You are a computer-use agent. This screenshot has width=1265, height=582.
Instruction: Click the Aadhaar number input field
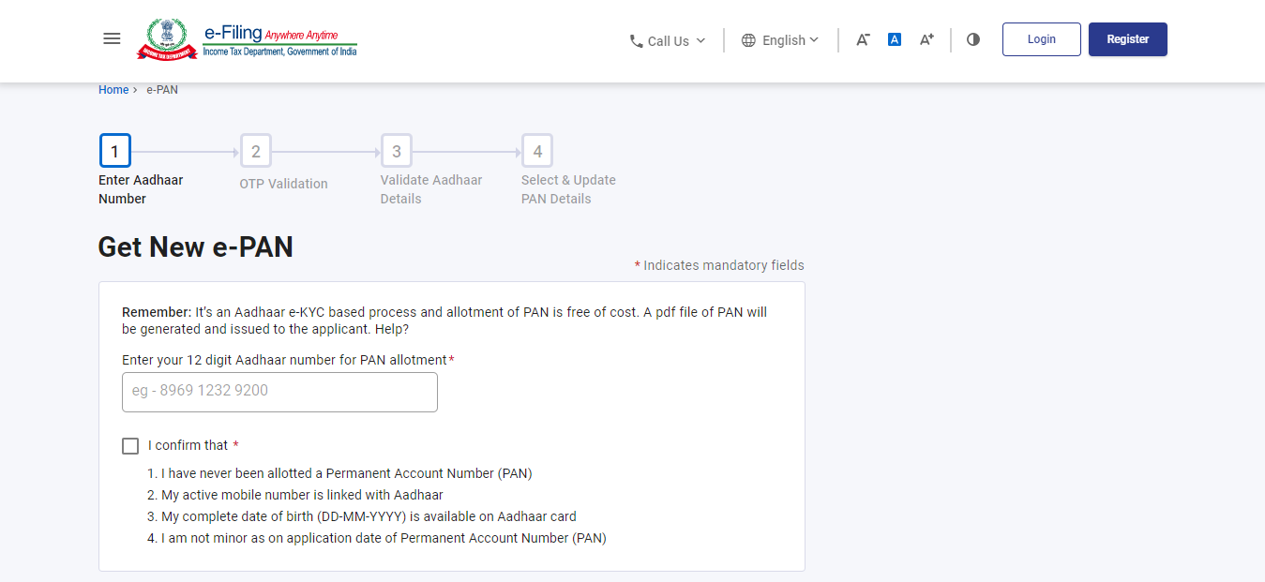(x=279, y=391)
